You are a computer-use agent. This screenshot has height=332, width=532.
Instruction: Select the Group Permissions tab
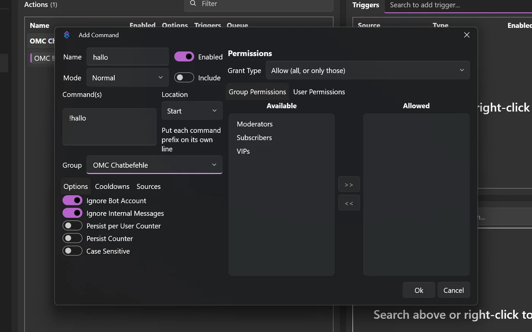257,92
